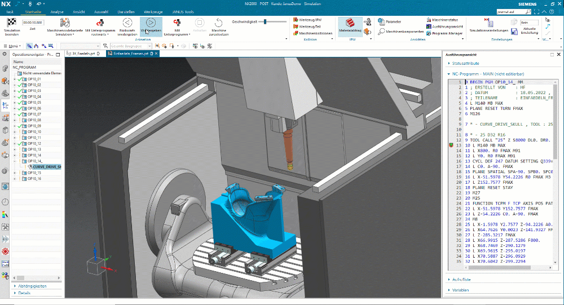Expand the OP10_05 program group

[15, 103]
